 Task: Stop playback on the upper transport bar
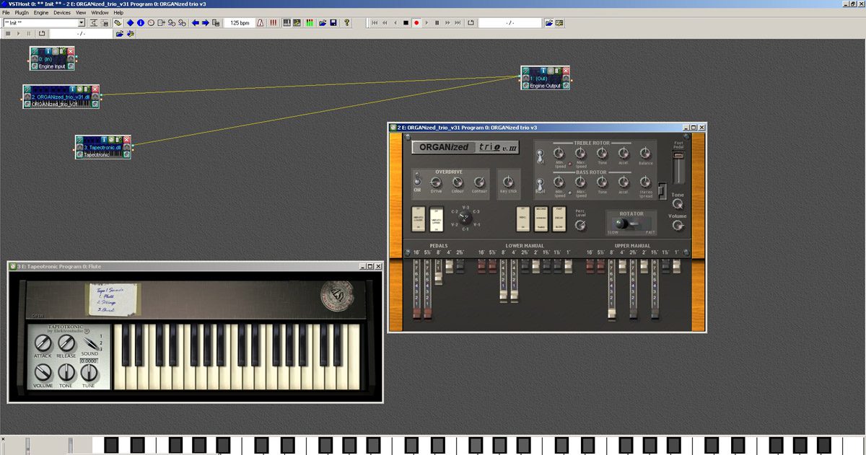click(406, 23)
